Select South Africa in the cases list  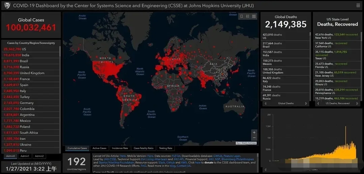click(x=30, y=133)
